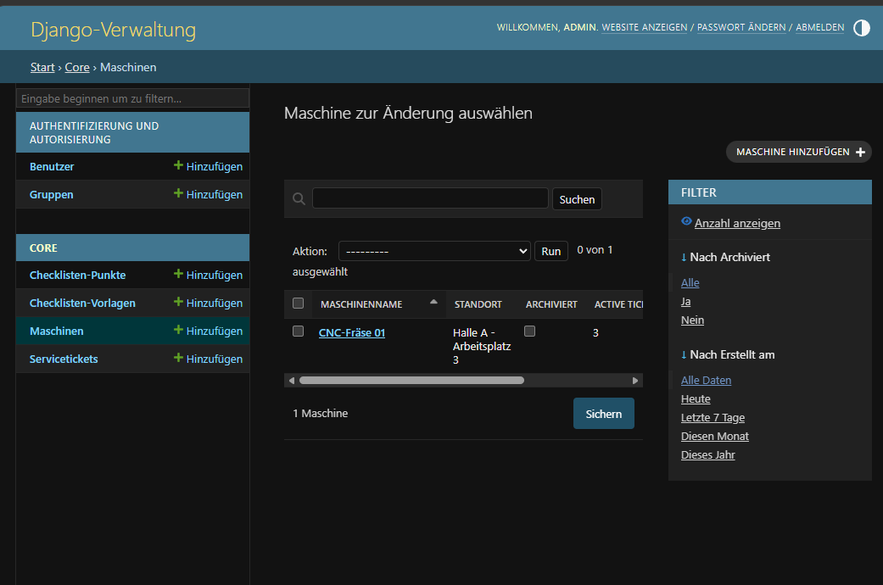This screenshot has height=585, width=883.
Task: Open the Aktion dropdown
Action: coord(434,251)
